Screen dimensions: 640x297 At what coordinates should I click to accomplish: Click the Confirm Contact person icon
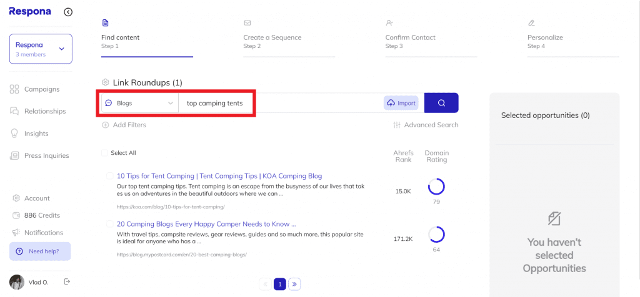[x=389, y=23]
